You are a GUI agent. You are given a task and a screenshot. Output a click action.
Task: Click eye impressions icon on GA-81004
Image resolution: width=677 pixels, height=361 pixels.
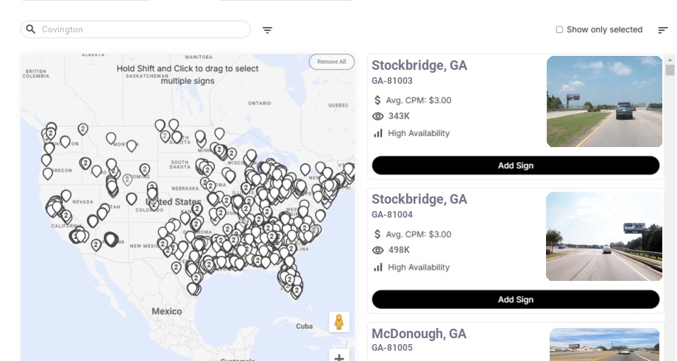tap(378, 251)
